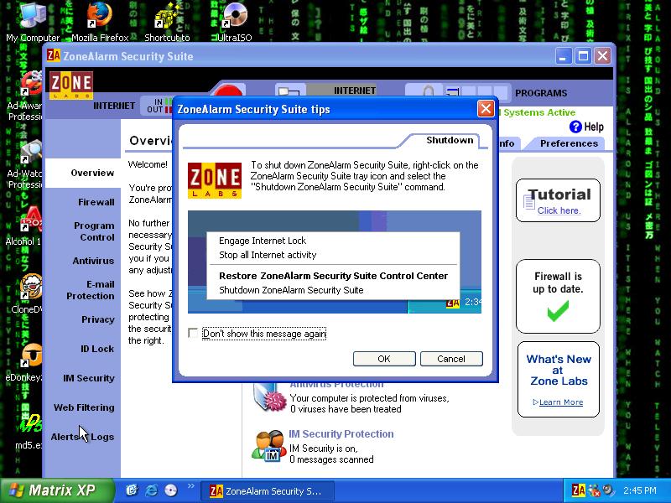Select the Shutdown tab in tips dialog

pyautogui.click(x=450, y=140)
